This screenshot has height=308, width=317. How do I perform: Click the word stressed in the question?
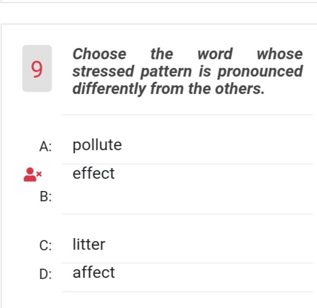click(103, 71)
